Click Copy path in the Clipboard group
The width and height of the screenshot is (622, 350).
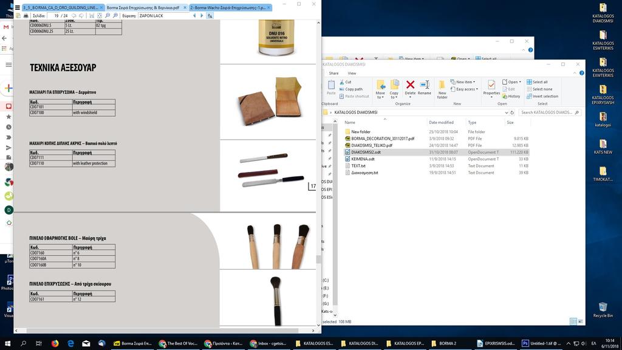click(x=350, y=89)
